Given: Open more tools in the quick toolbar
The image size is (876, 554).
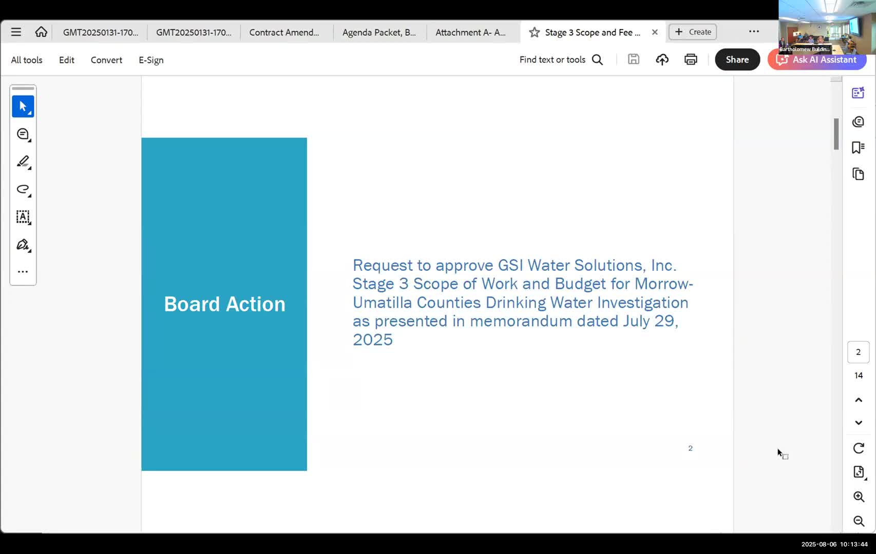Looking at the screenshot, I should (x=23, y=271).
